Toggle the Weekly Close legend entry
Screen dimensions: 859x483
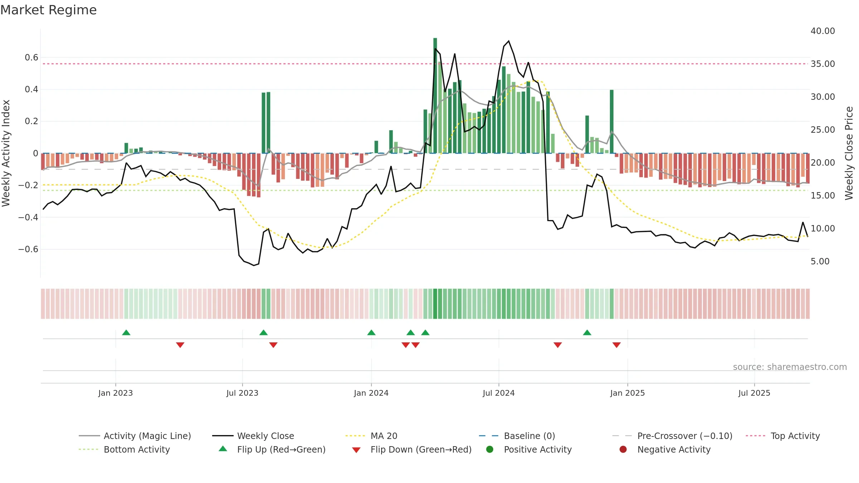click(253, 436)
